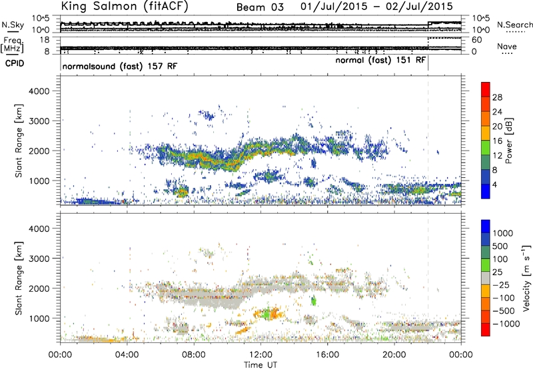Click the dashed 22:00 marker in power panel

coord(428,141)
